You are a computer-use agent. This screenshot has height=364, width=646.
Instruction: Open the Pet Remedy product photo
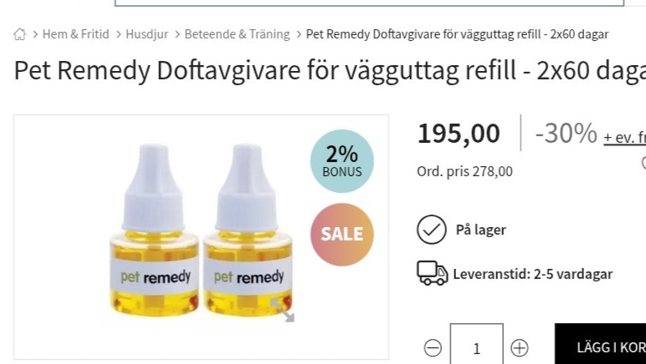(x=201, y=231)
